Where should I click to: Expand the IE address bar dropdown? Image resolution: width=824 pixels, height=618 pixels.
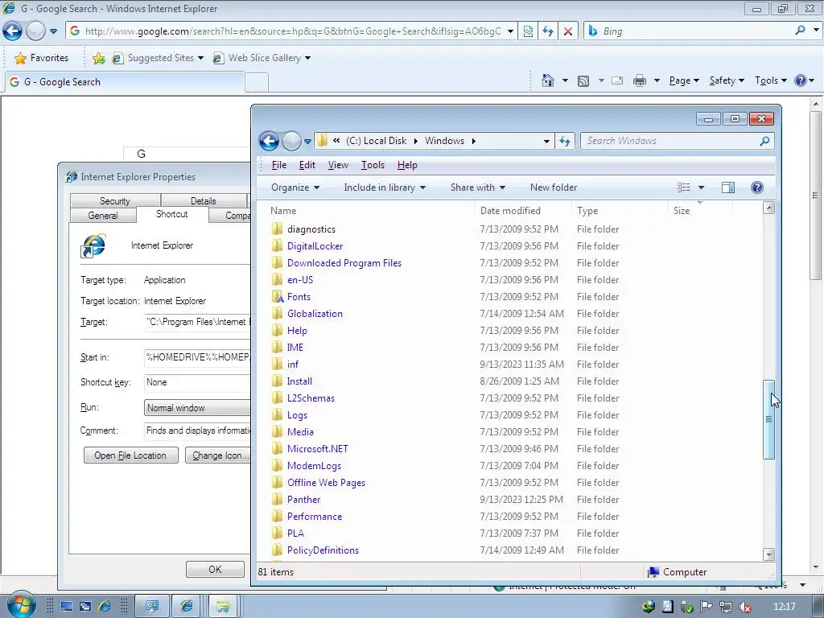pos(510,31)
